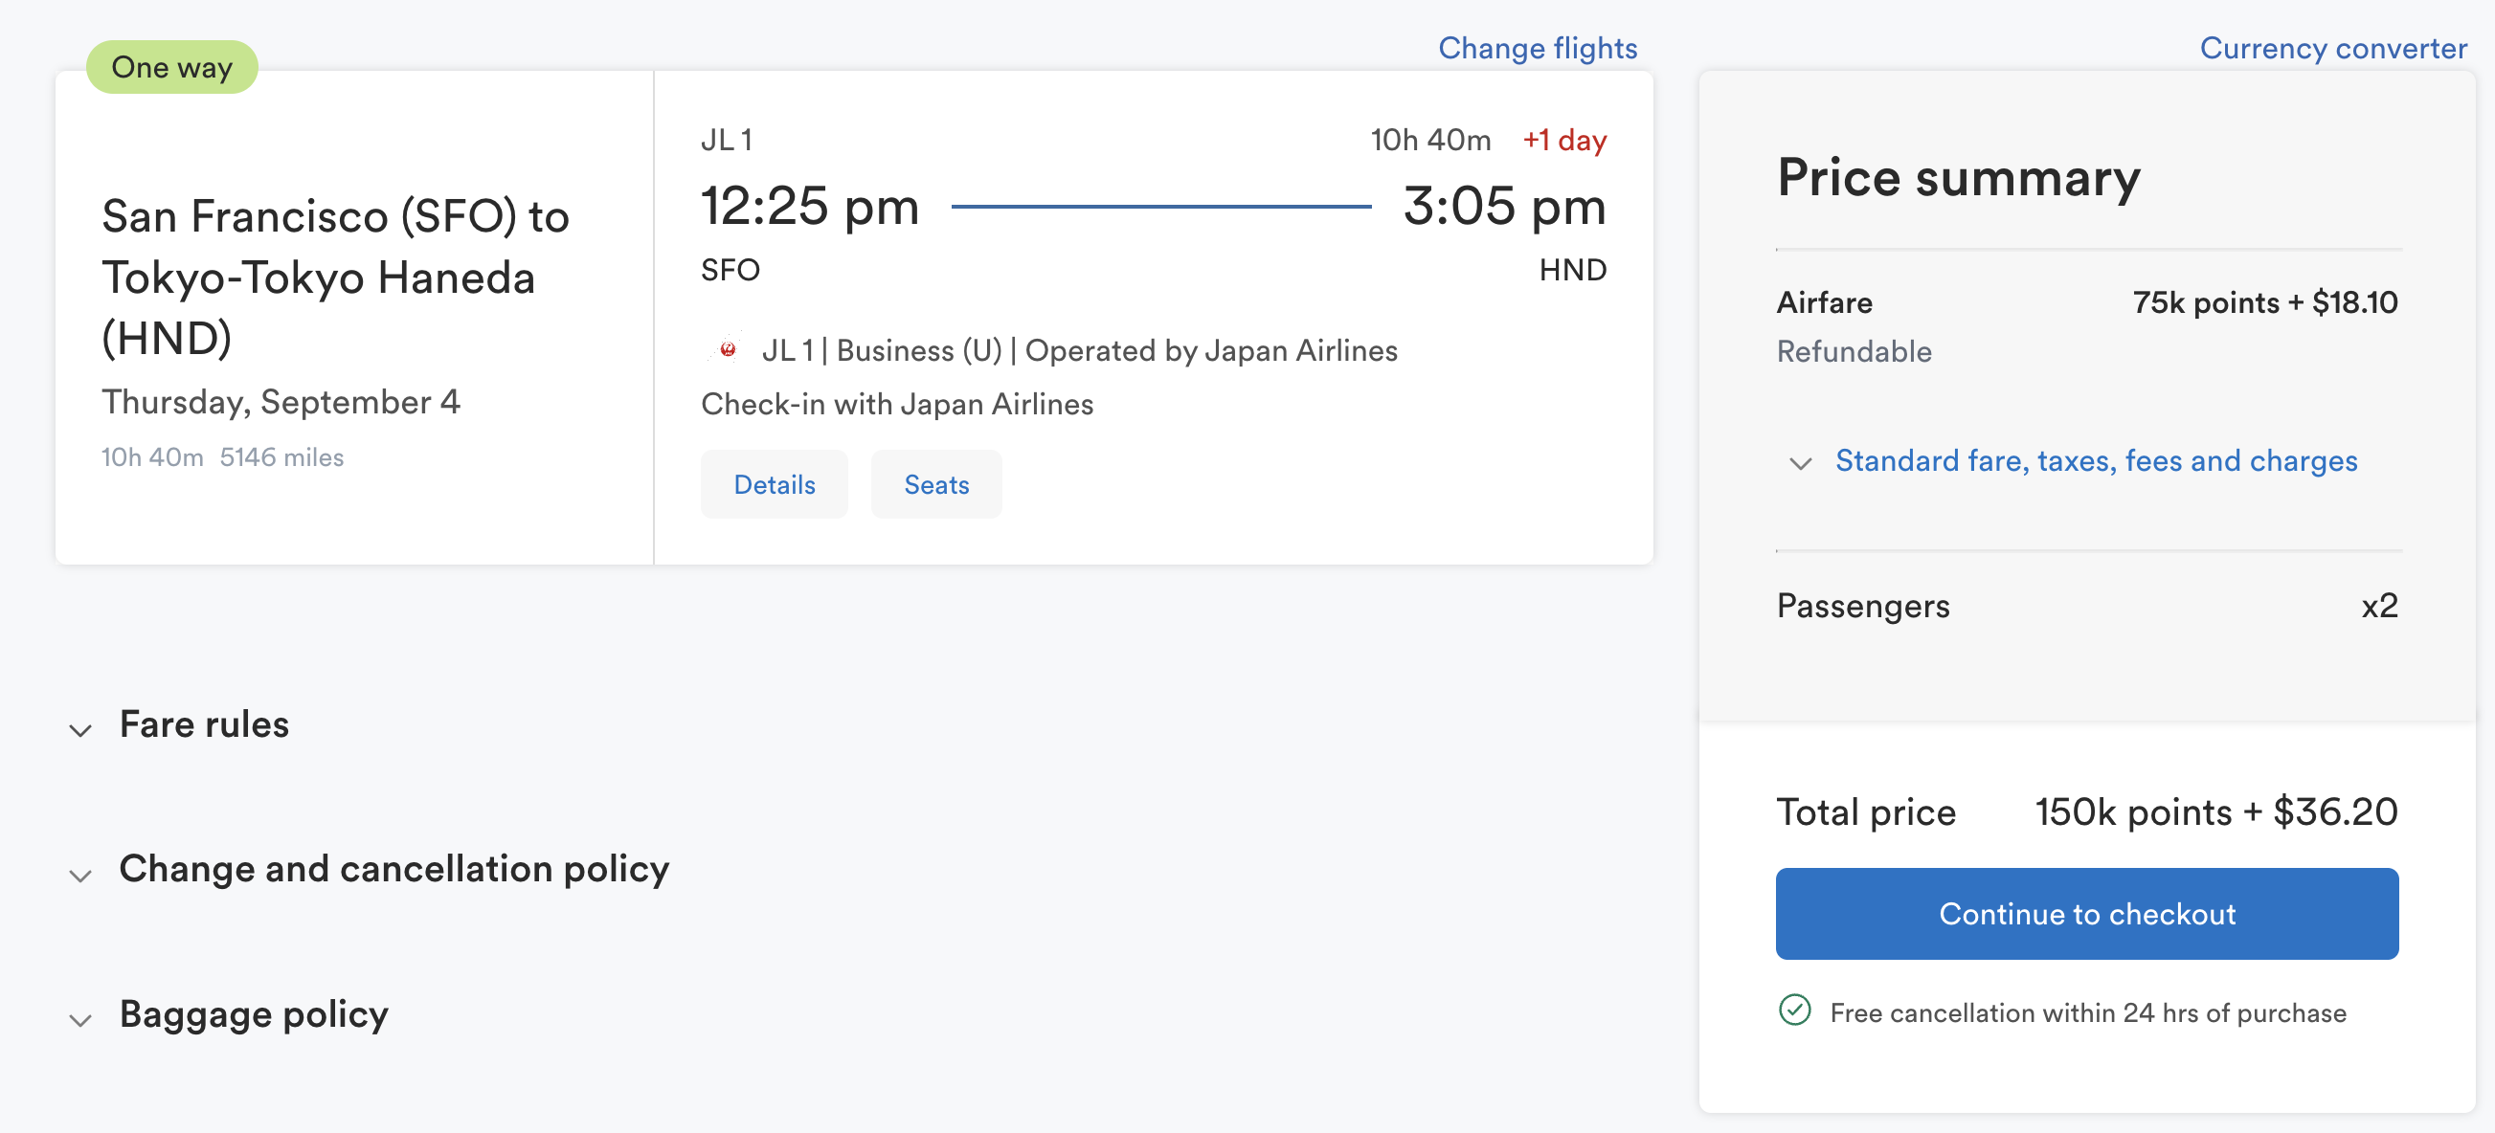Click the San Francisco to Tokyo route heading
The height and width of the screenshot is (1133, 2495).
[x=335, y=277]
